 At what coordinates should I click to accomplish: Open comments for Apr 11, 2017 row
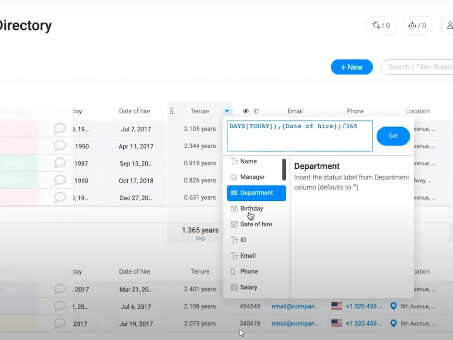pyautogui.click(x=60, y=146)
